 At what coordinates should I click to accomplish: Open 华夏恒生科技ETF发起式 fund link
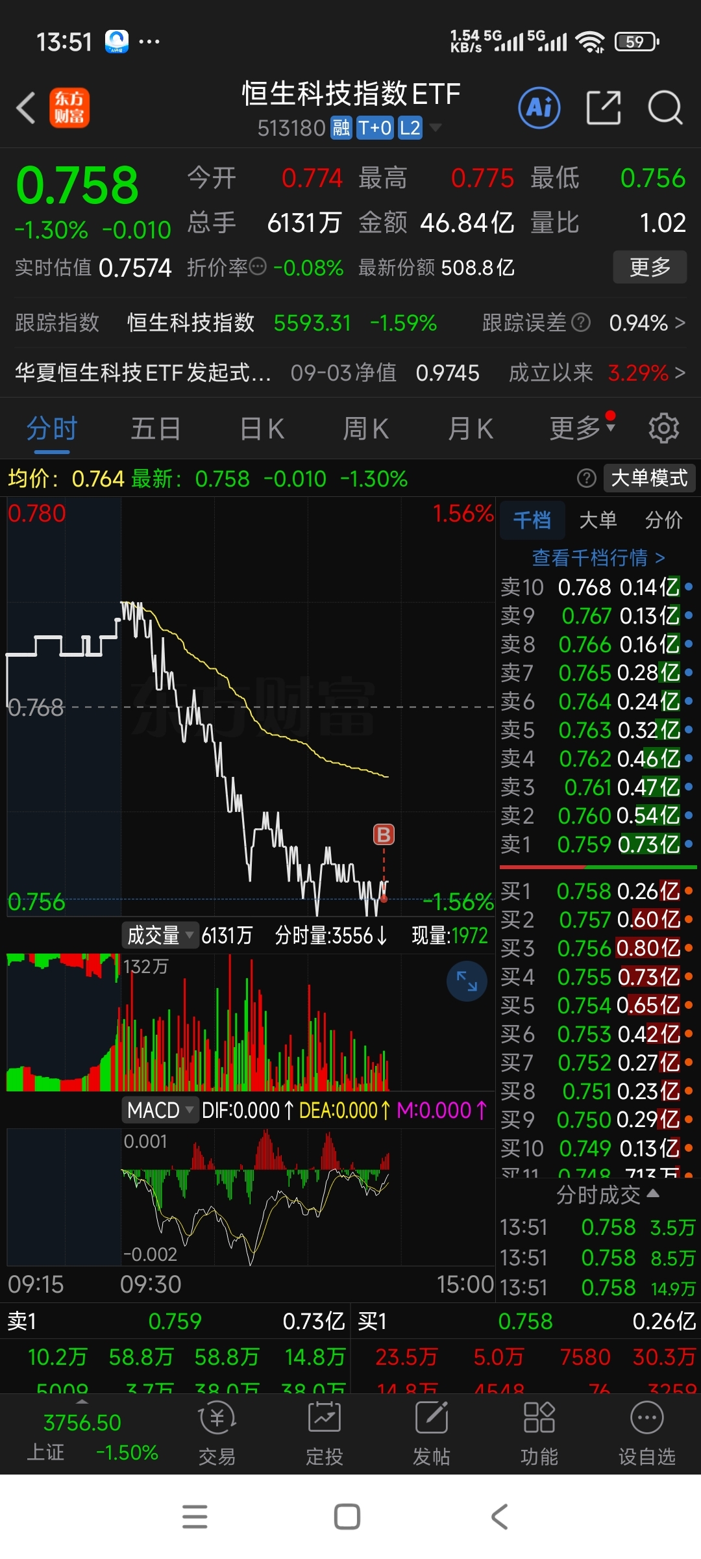click(143, 373)
